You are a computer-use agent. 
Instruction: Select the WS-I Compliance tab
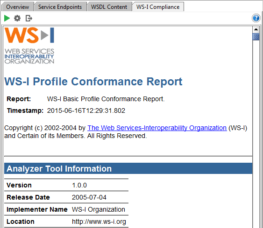pos(158,7)
